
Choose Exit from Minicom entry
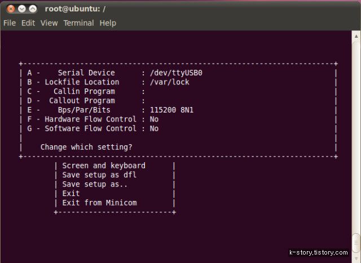pyautogui.click(x=99, y=203)
